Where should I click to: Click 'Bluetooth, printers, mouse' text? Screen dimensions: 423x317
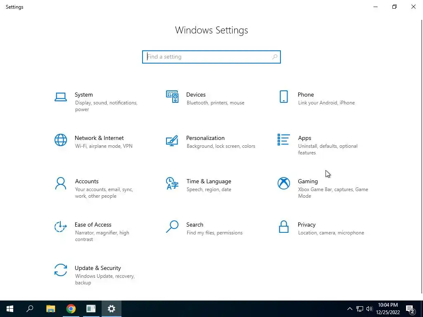(x=215, y=103)
